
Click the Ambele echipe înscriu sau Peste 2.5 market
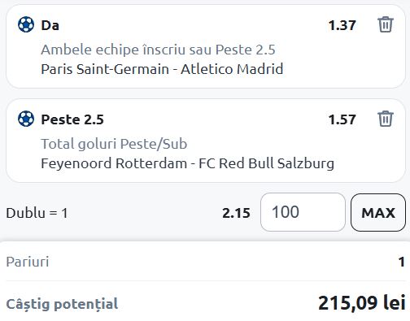(158, 50)
